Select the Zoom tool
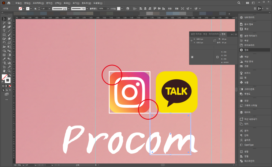272x167 pixels. pos(9,71)
